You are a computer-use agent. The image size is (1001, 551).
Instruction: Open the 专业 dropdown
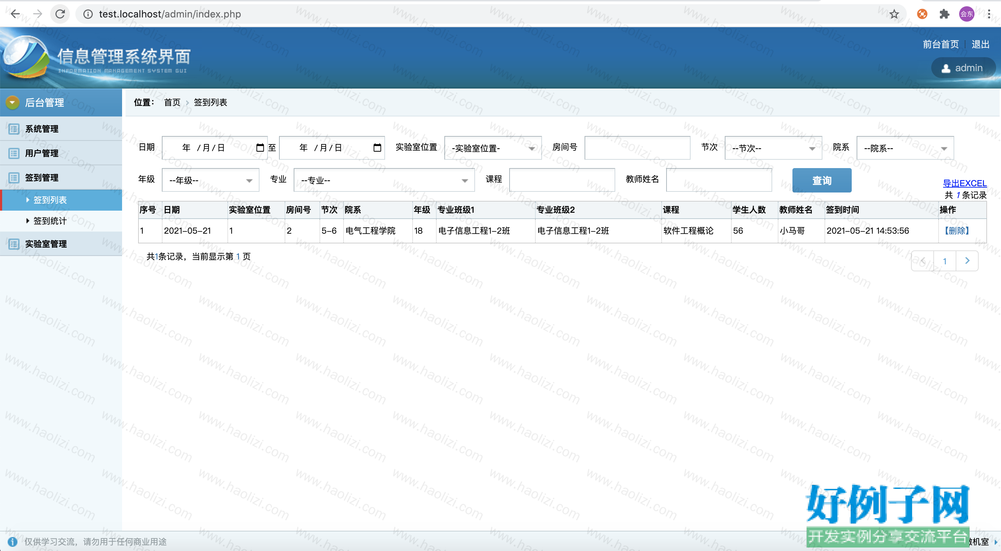pyautogui.click(x=384, y=180)
